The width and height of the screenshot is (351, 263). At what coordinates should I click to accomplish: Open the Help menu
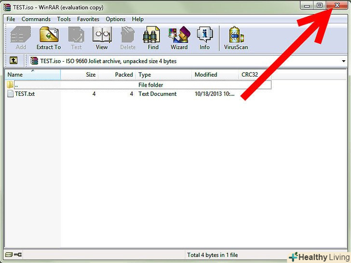(x=138, y=19)
